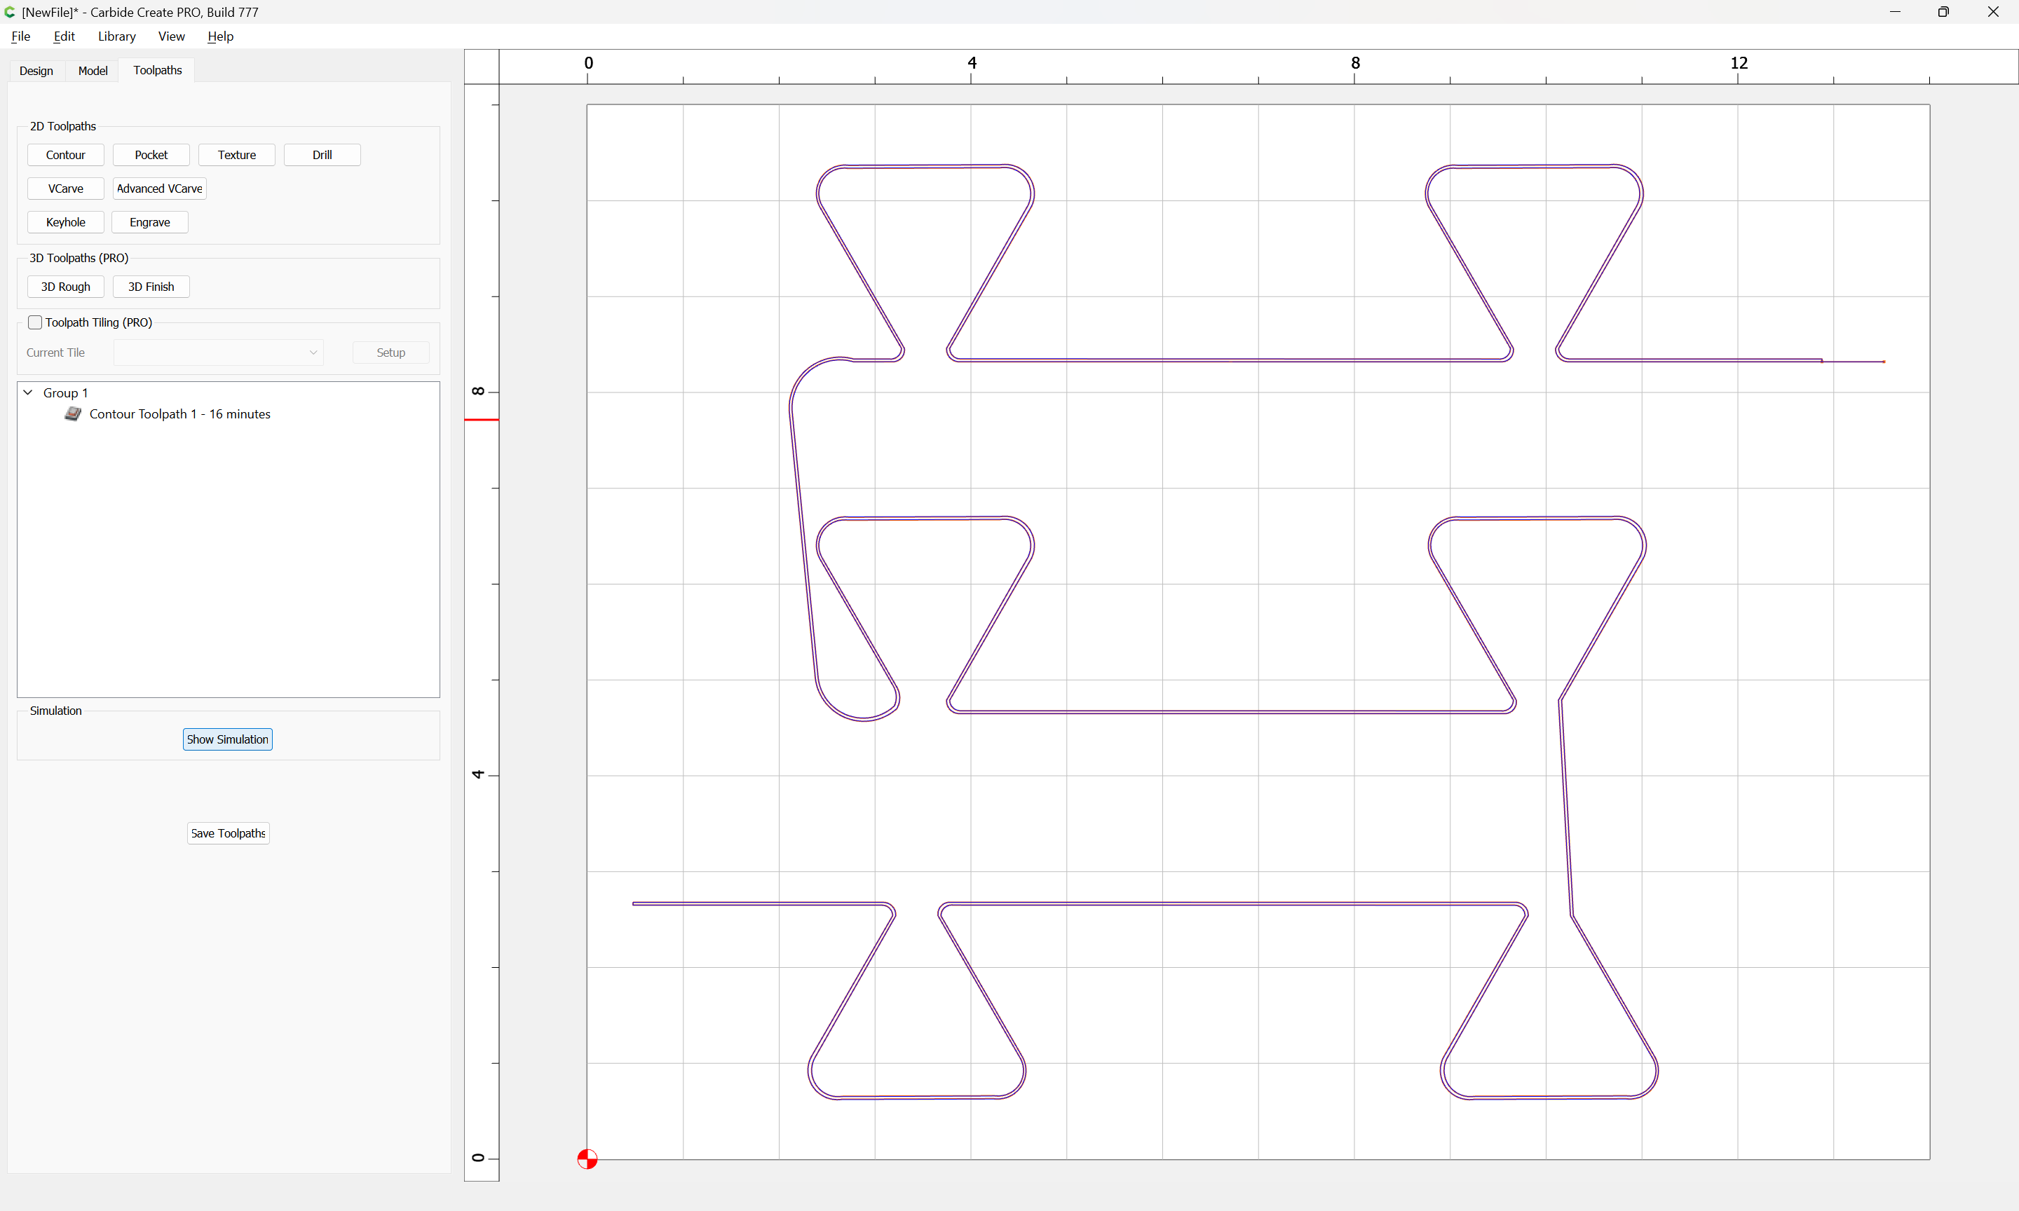Open the Current Tile dropdown
The height and width of the screenshot is (1211, 2019).
pos(218,353)
